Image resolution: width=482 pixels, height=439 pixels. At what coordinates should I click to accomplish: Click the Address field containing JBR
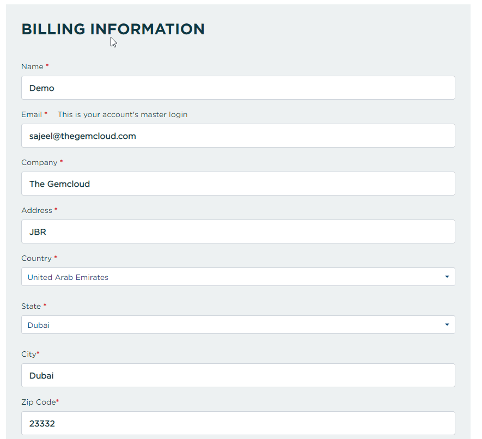[238, 231]
